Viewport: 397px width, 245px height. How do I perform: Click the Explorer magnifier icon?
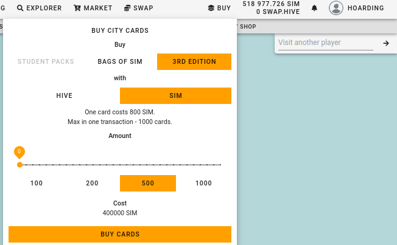[x=20, y=8]
